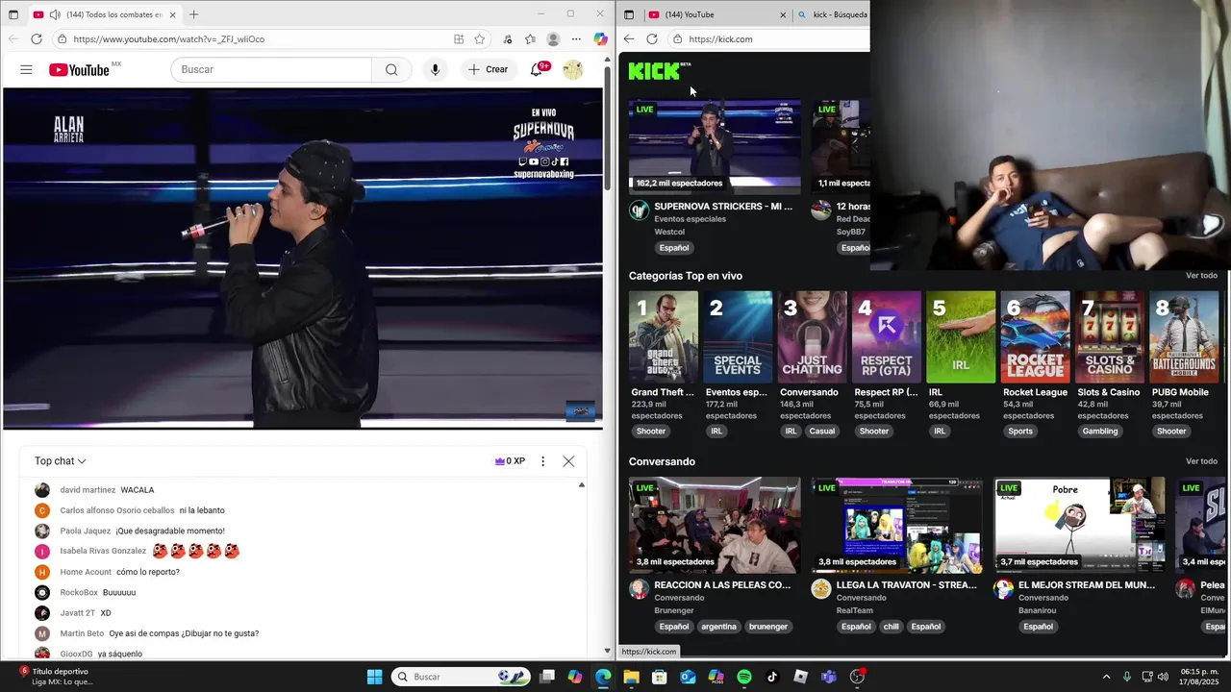Open Special Events category card

click(738, 337)
